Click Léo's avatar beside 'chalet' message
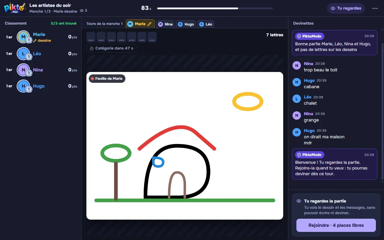Image resolution: width=384 pixels, height=240 pixels. [x=297, y=99]
